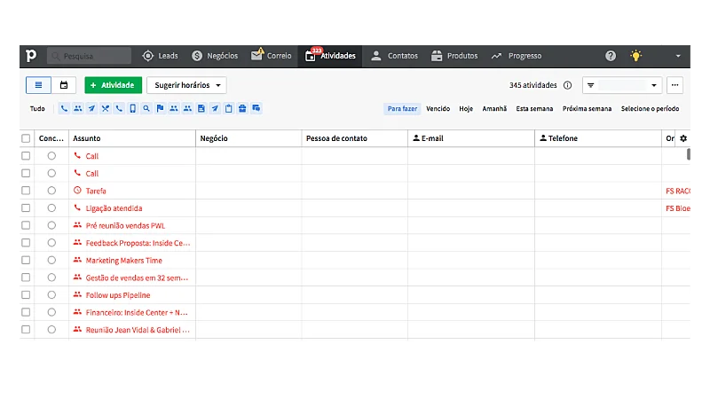Sort by the Assunto column header
The image size is (710, 399).
pyautogui.click(x=86, y=138)
